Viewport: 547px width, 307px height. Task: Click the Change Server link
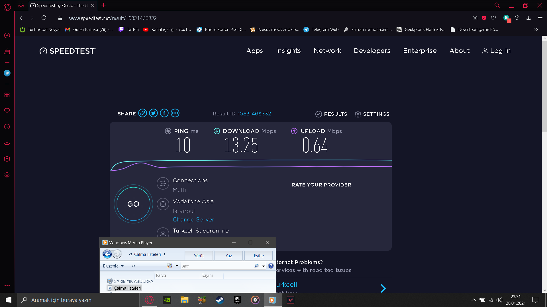(x=193, y=219)
